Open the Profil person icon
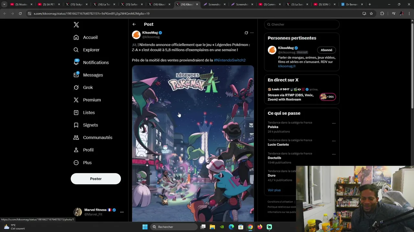The height and width of the screenshot is (232, 414). [76, 150]
